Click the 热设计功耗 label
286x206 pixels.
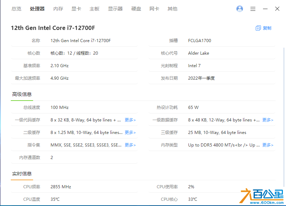click(167, 108)
